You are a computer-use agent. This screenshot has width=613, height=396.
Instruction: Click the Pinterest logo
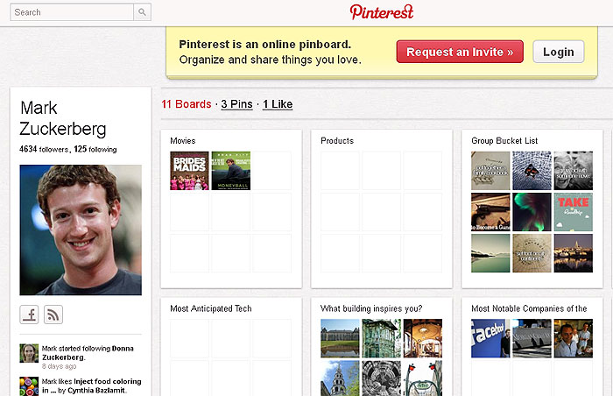coord(382,11)
